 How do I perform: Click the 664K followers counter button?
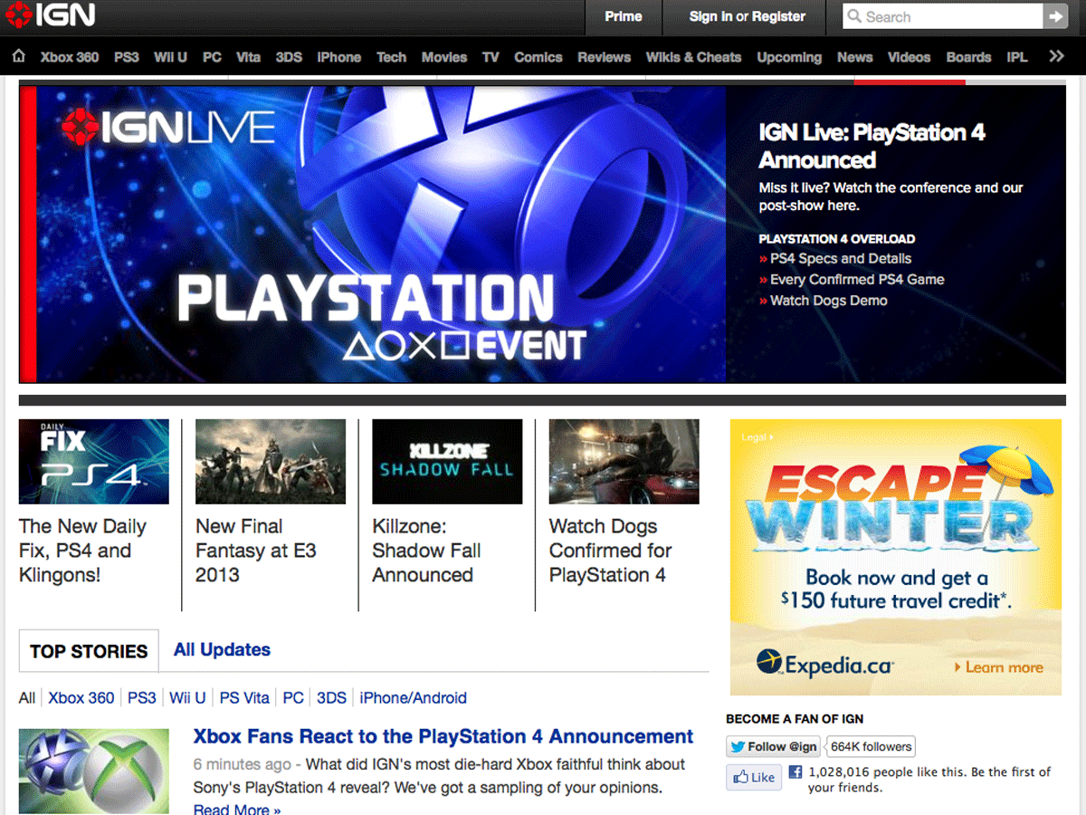(x=869, y=746)
